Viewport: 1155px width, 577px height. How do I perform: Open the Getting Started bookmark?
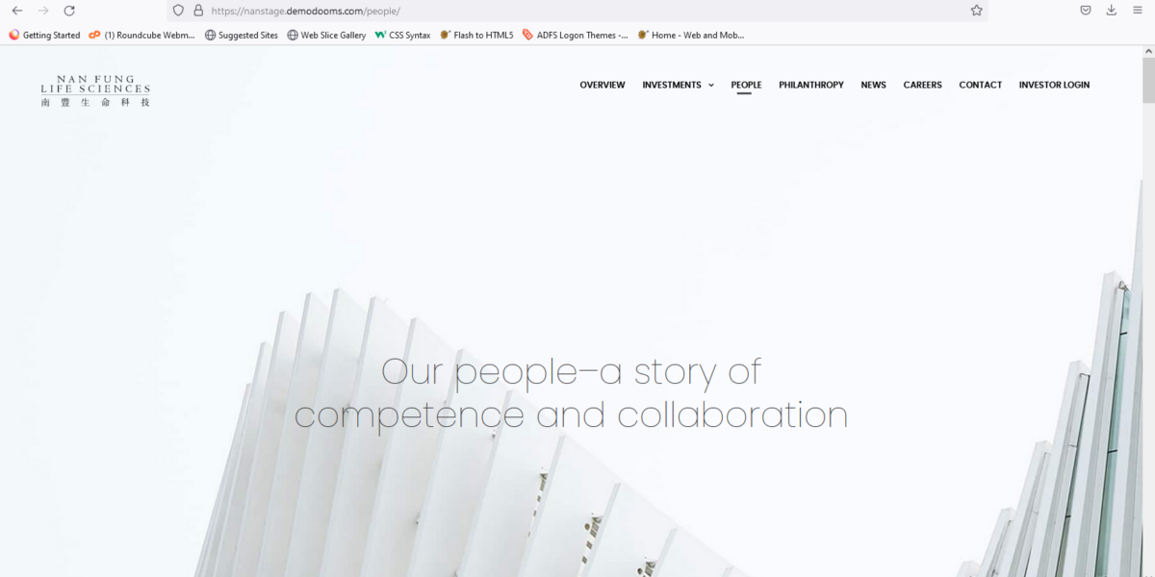point(44,35)
